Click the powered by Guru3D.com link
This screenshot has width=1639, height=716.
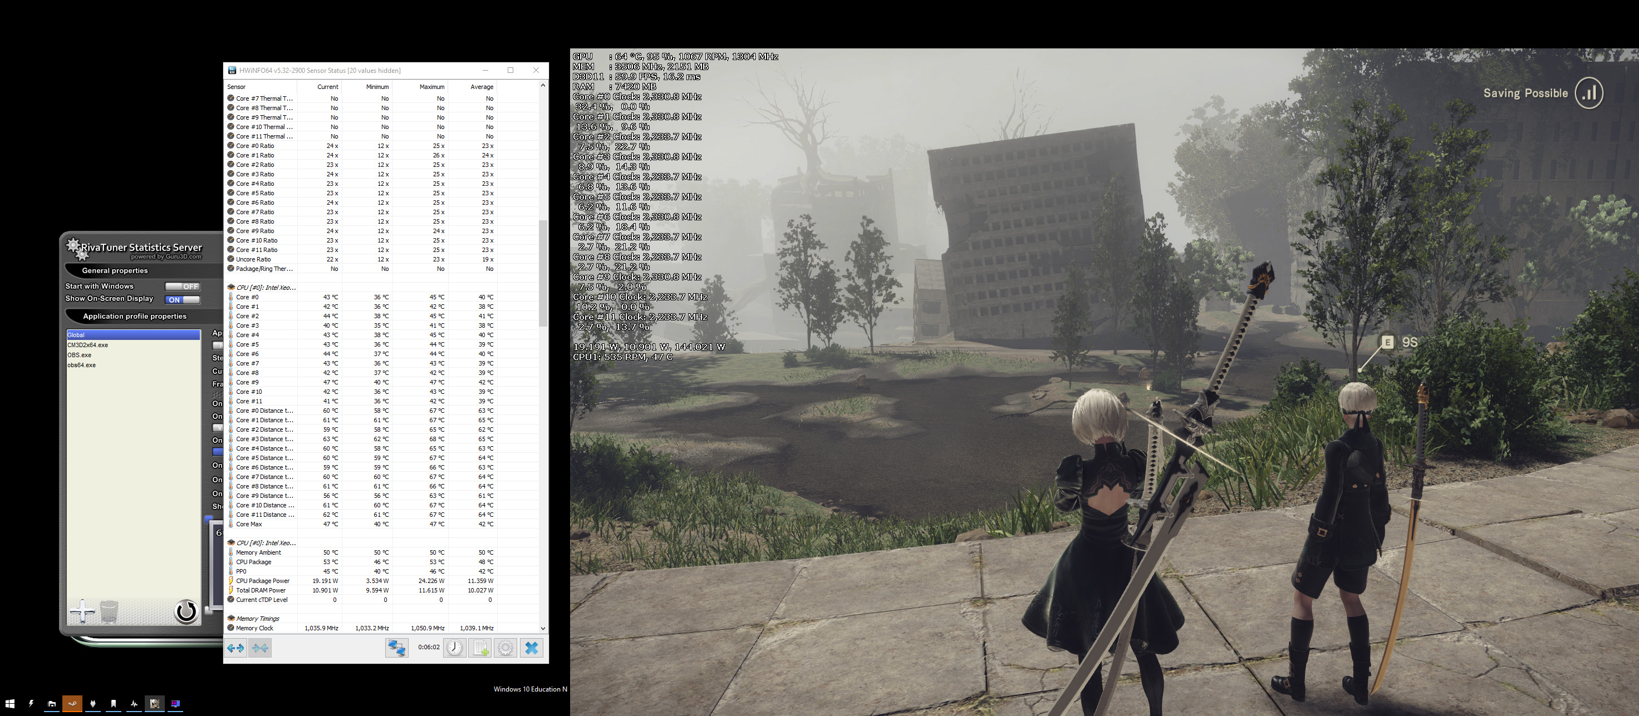(x=166, y=257)
